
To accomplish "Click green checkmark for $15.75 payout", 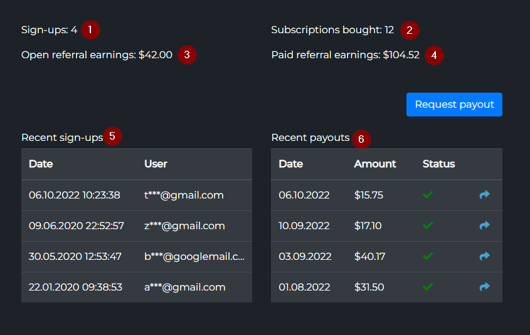I will pyautogui.click(x=428, y=195).
